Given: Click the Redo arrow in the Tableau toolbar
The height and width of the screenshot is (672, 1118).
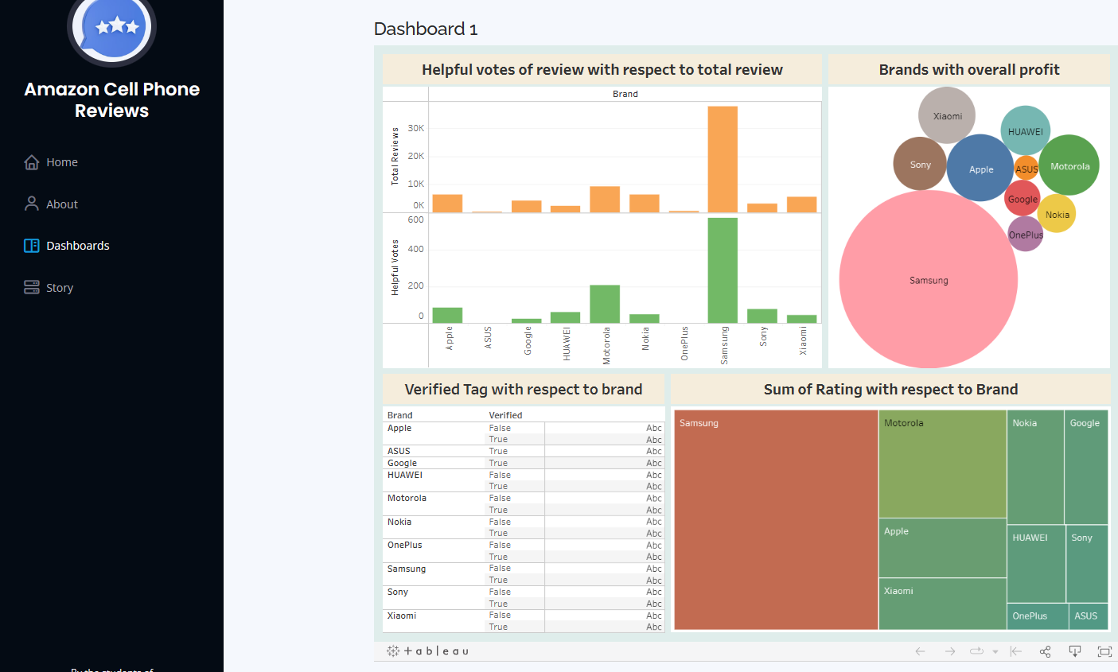Looking at the screenshot, I should [x=950, y=651].
